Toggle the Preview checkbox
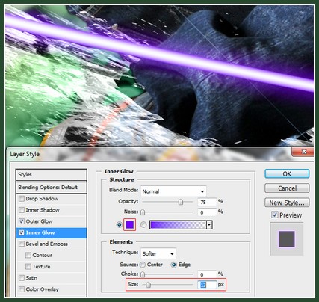The width and height of the screenshot is (319, 302). click(x=275, y=215)
